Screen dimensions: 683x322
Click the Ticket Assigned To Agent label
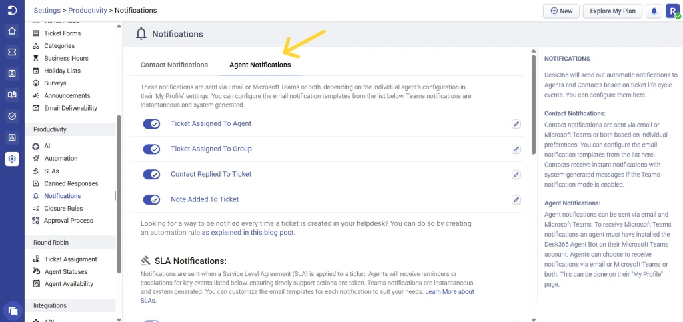tap(211, 123)
